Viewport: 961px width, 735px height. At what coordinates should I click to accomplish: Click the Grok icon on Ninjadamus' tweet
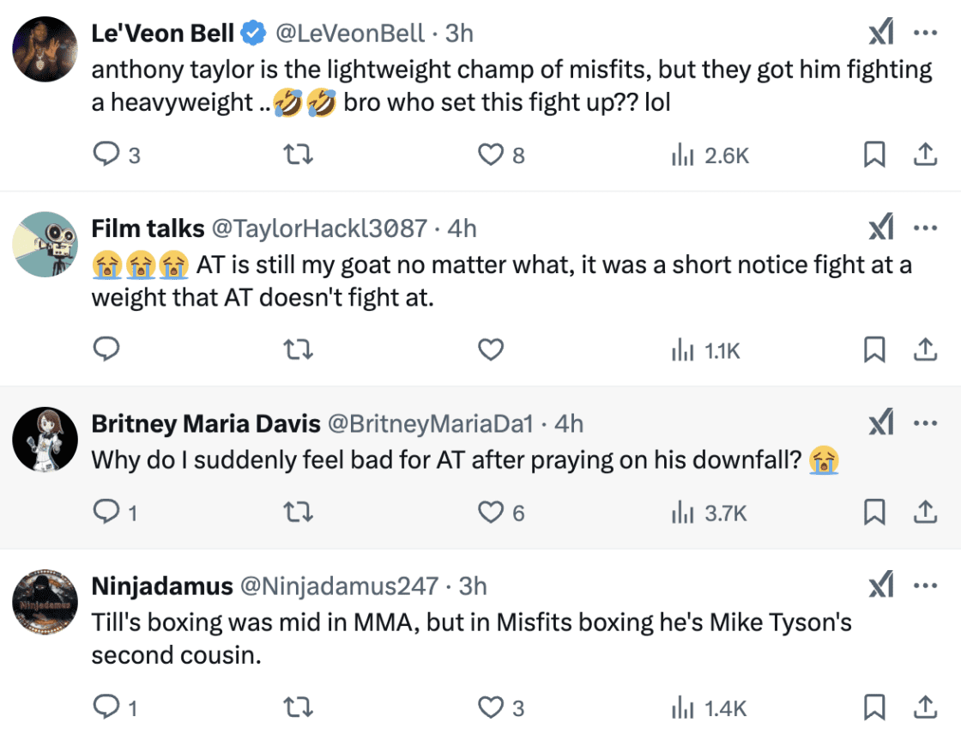point(879,586)
